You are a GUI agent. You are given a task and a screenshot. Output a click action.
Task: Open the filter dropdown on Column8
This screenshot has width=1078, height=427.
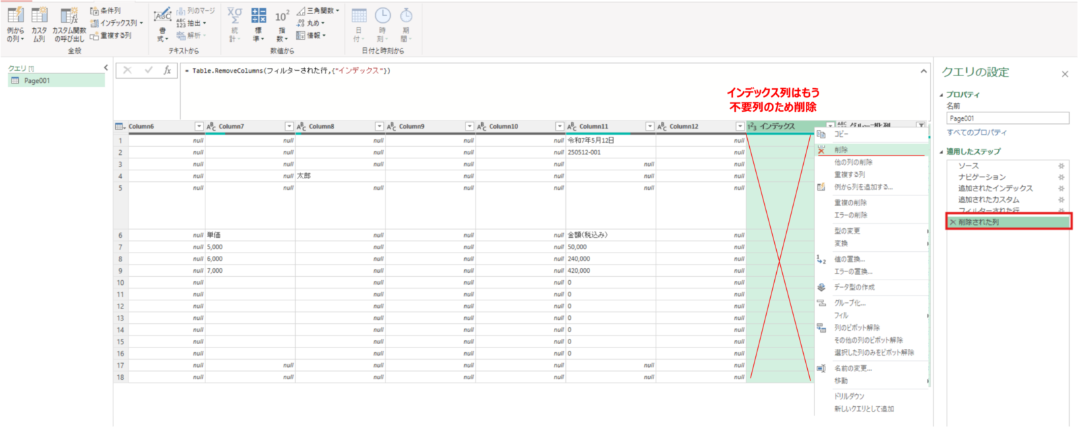click(x=379, y=126)
